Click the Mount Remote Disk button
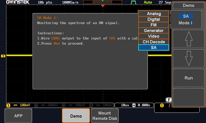The height and width of the screenshot is (123, 206). [x=105, y=116]
